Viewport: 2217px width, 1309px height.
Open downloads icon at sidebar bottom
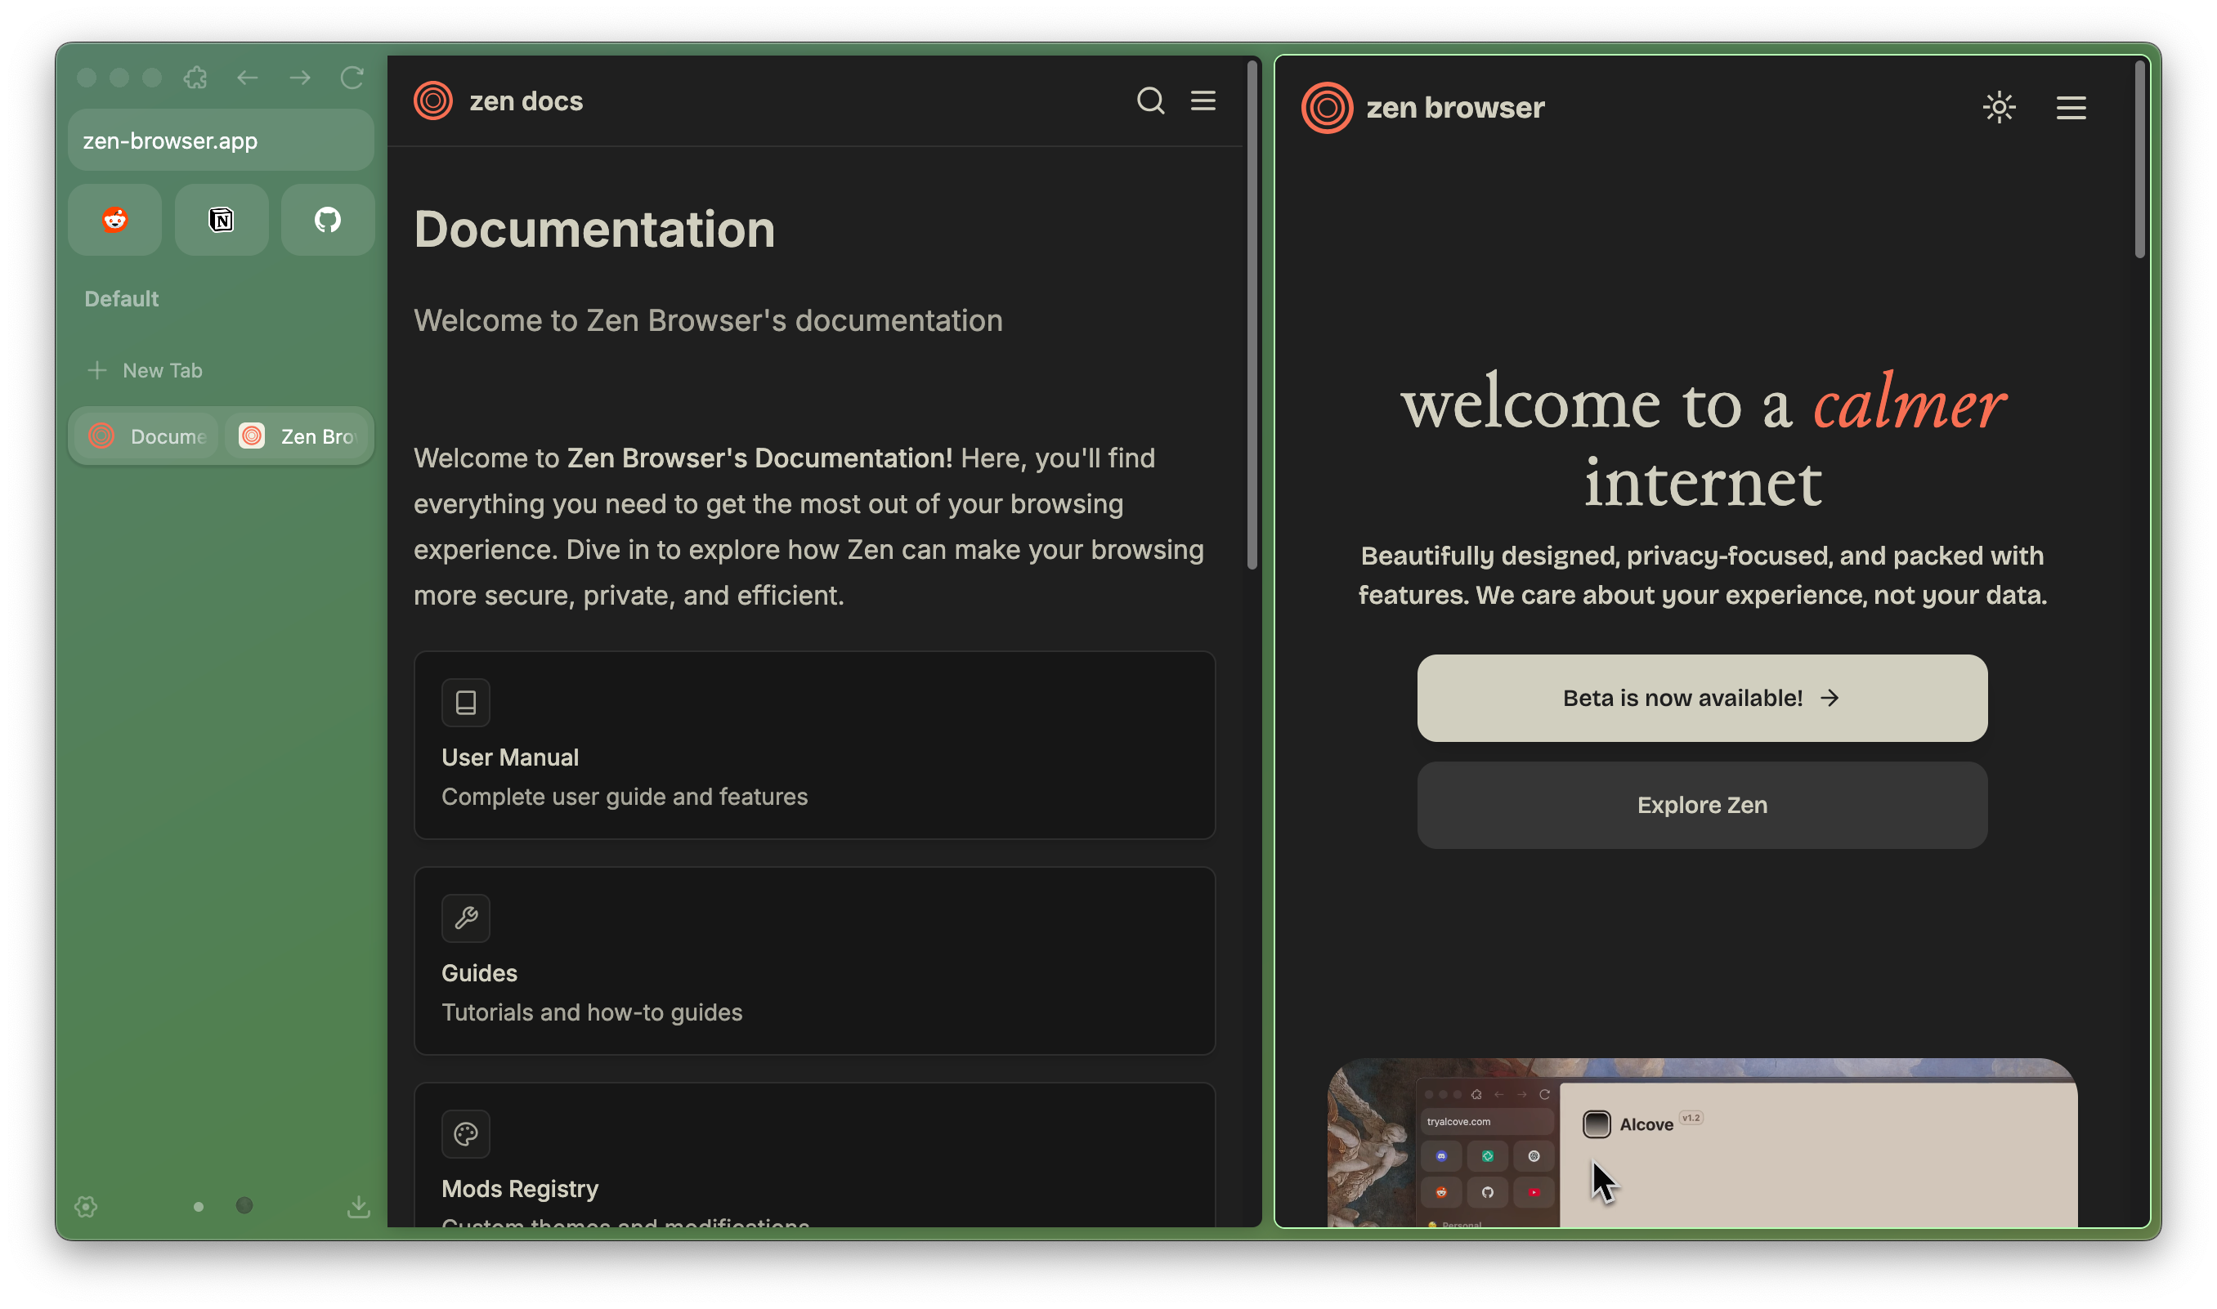[x=358, y=1207]
